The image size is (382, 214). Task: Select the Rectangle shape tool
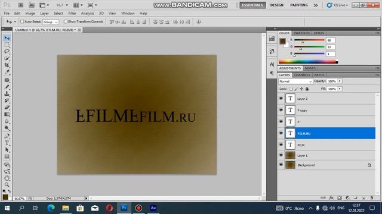click(7, 156)
